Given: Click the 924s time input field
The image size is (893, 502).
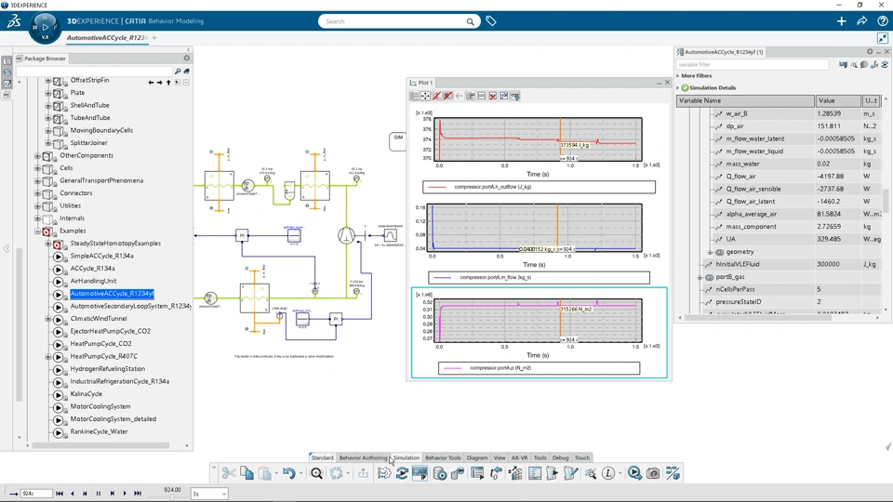Looking at the screenshot, I should 36,494.
